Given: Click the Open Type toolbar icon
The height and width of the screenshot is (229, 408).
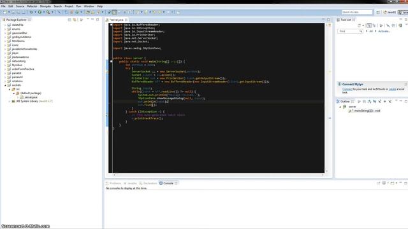Looking at the screenshot, I should pyautogui.click(x=88, y=12).
